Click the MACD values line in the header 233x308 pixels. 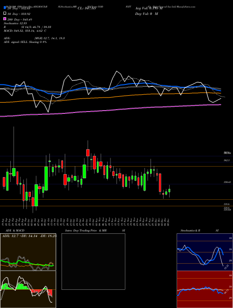(25, 31)
